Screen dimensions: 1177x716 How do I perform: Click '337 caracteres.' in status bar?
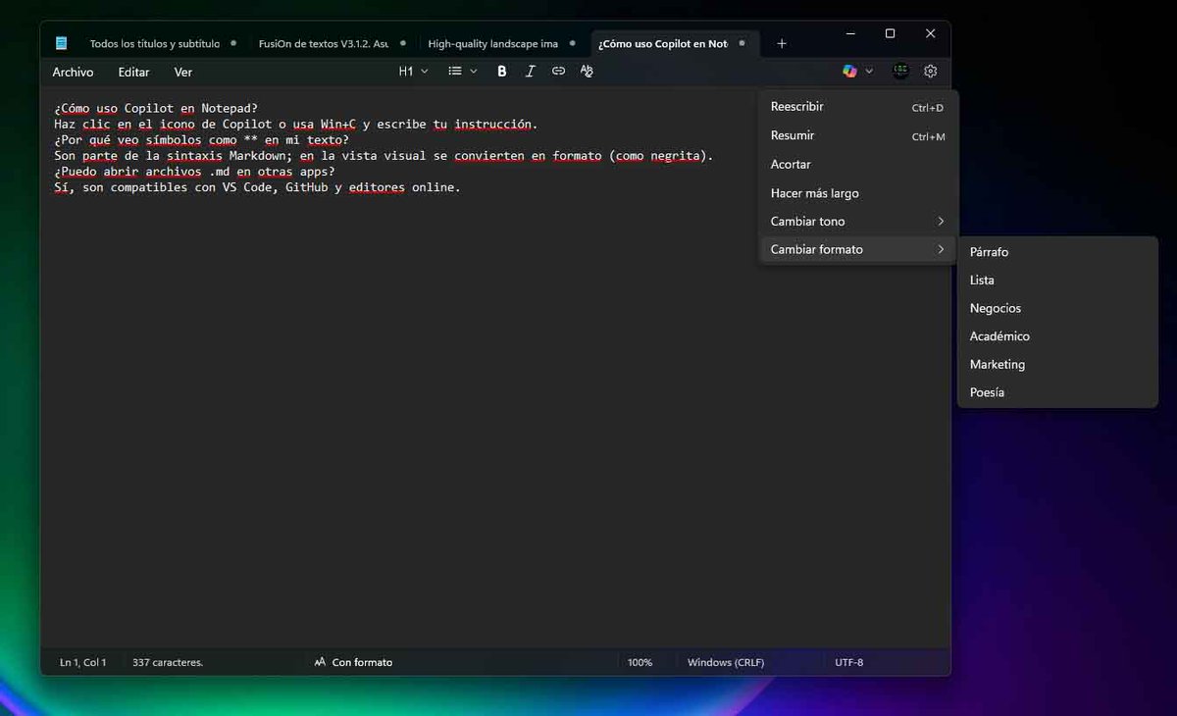(x=168, y=662)
